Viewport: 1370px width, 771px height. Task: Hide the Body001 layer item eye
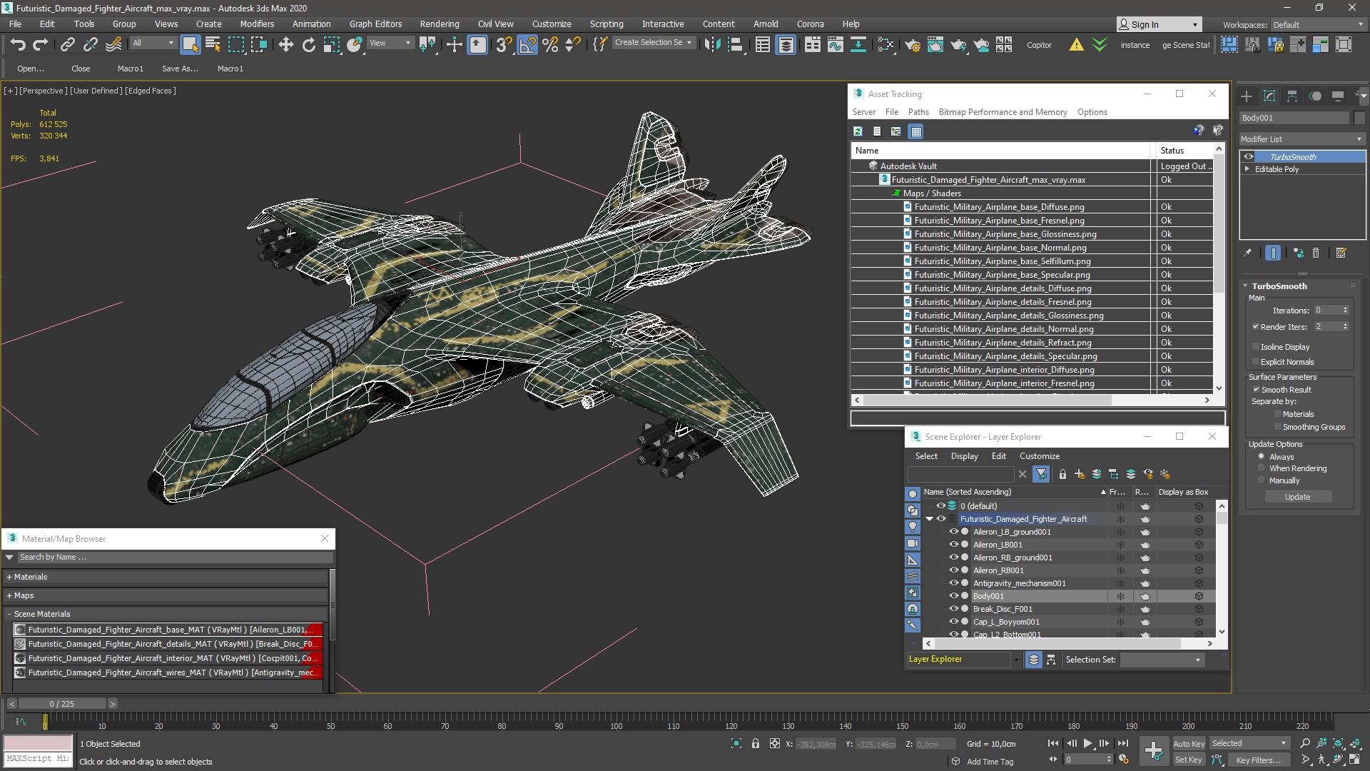pyautogui.click(x=953, y=596)
